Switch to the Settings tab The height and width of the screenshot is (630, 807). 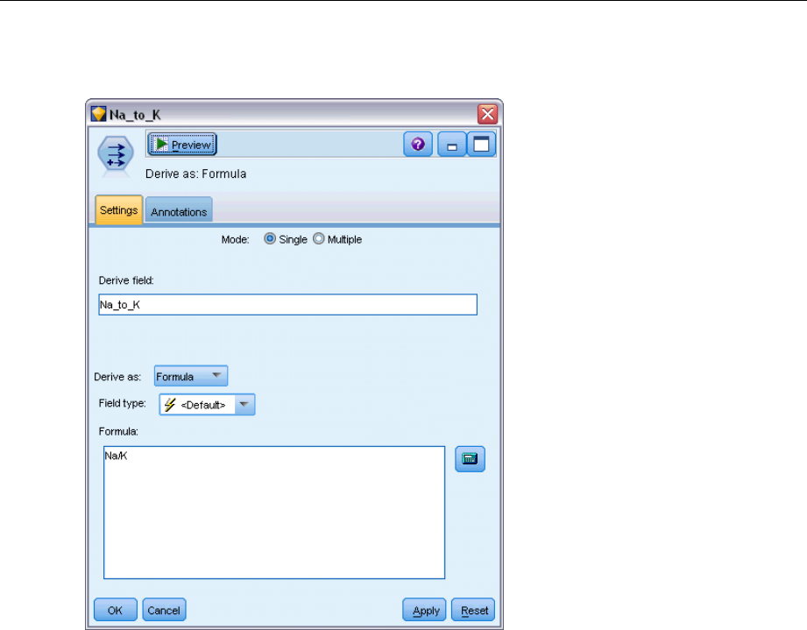click(x=119, y=210)
